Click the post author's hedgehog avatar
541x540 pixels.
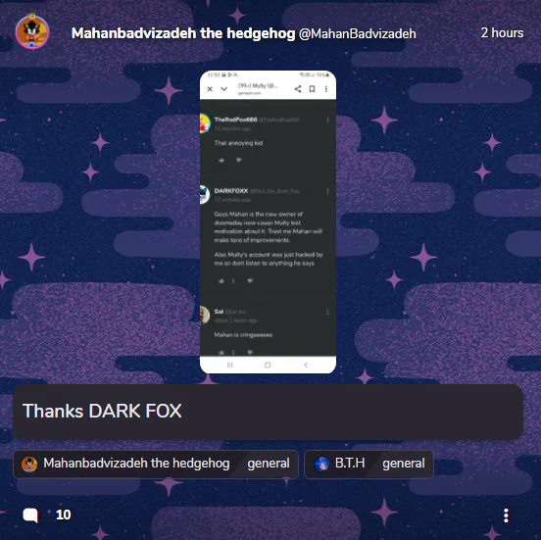tap(32, 31)
